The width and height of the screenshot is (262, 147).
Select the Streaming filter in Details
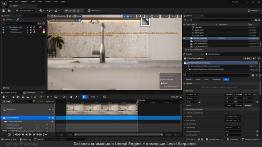[217, 80]
